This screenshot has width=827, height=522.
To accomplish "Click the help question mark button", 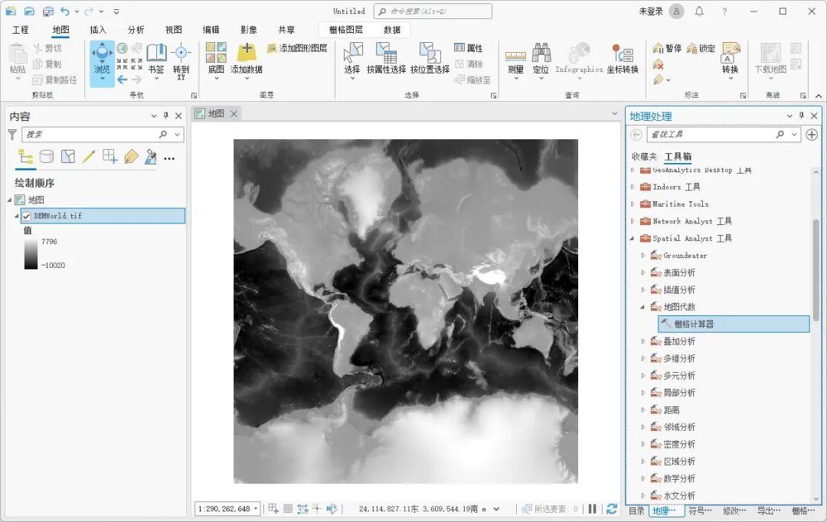I will 724,11.
